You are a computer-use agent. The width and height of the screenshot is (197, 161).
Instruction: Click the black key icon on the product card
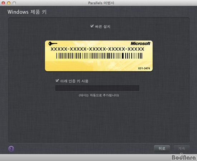coord(53,44)
